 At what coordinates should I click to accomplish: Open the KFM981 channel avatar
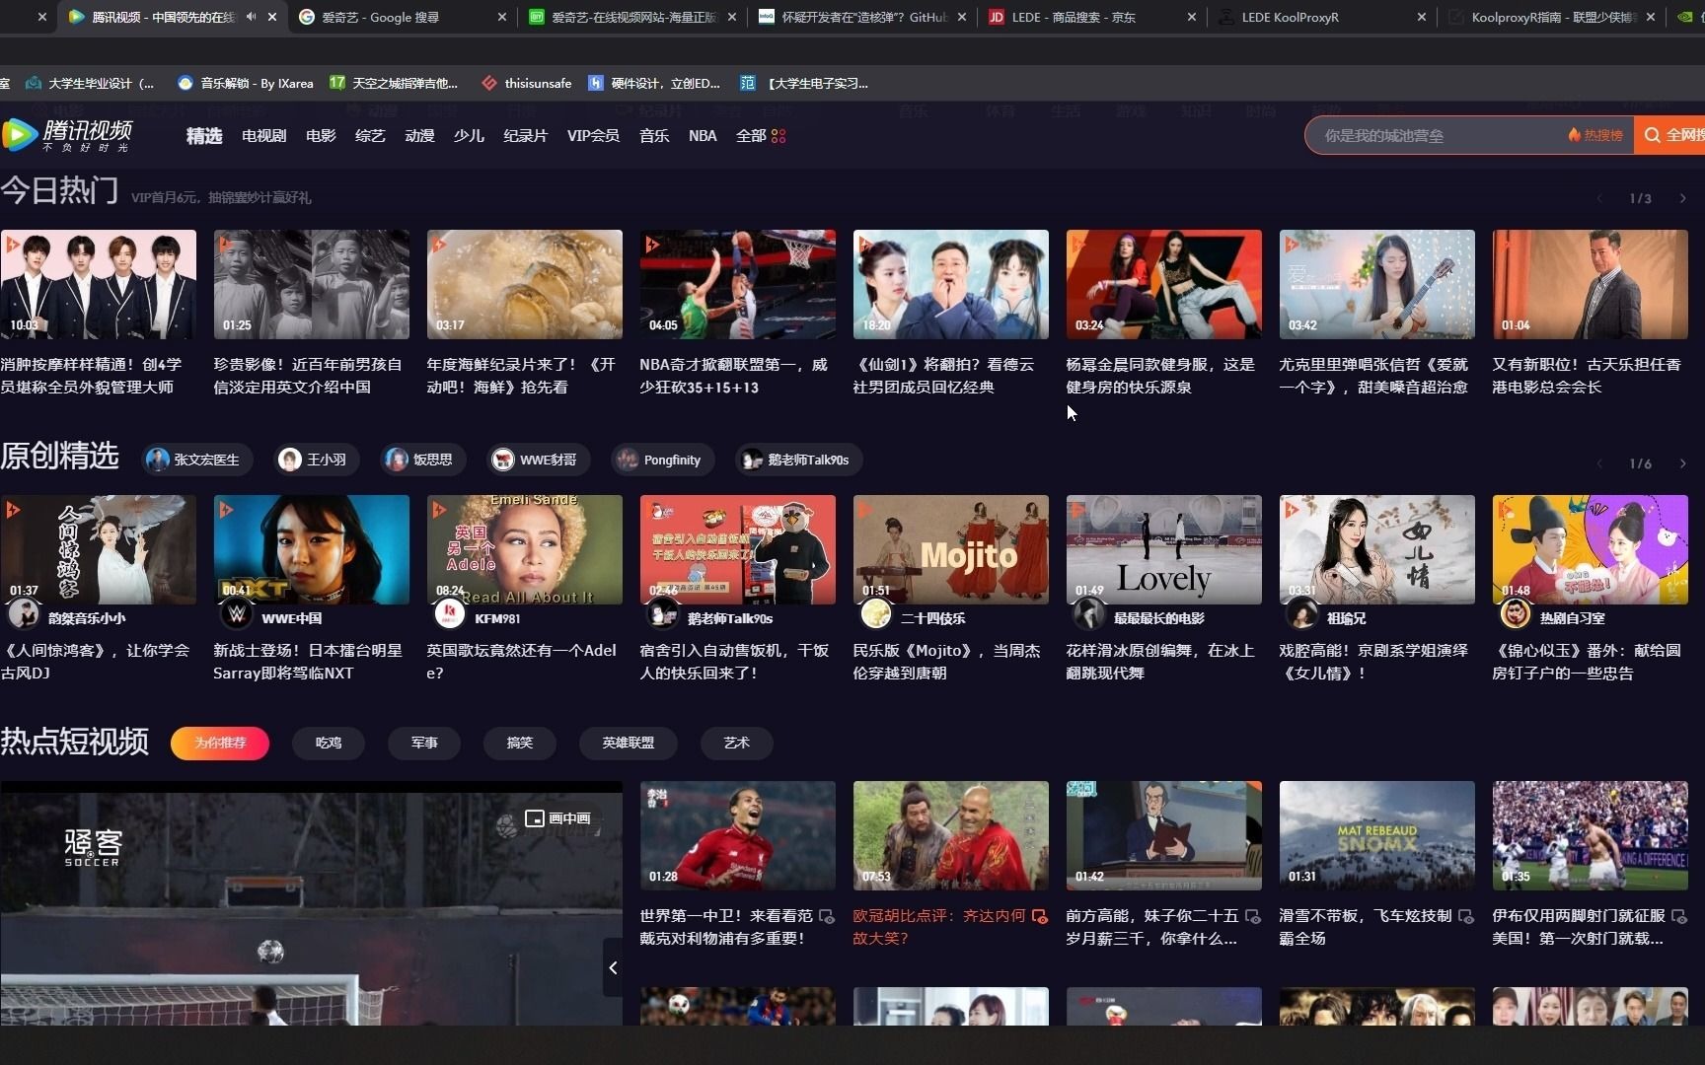coord(450,613)
